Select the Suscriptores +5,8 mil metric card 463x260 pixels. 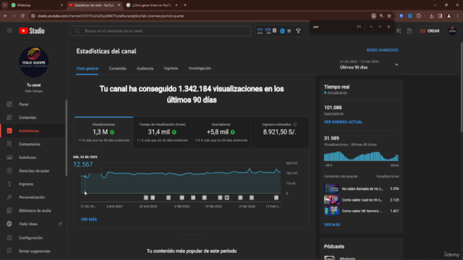[221, 132]
